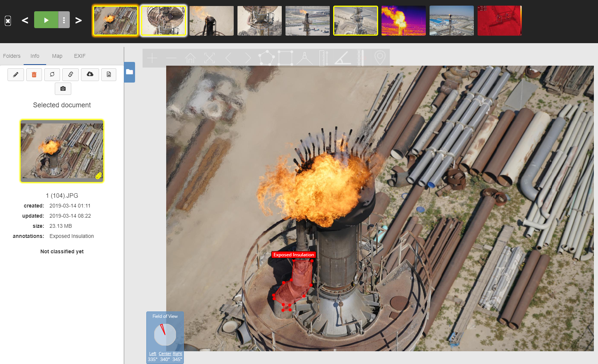Activate the location pin marker tool
Image resolution: width=598 pixels, height=364 pixels.
coord(380,58)
